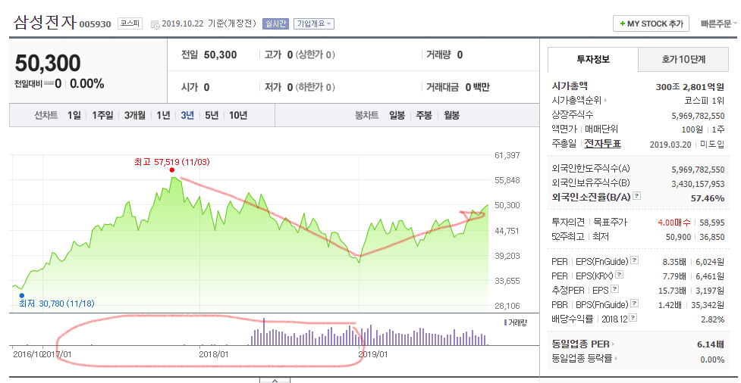Expand the 기업개요 dropdown

[314, 23]
